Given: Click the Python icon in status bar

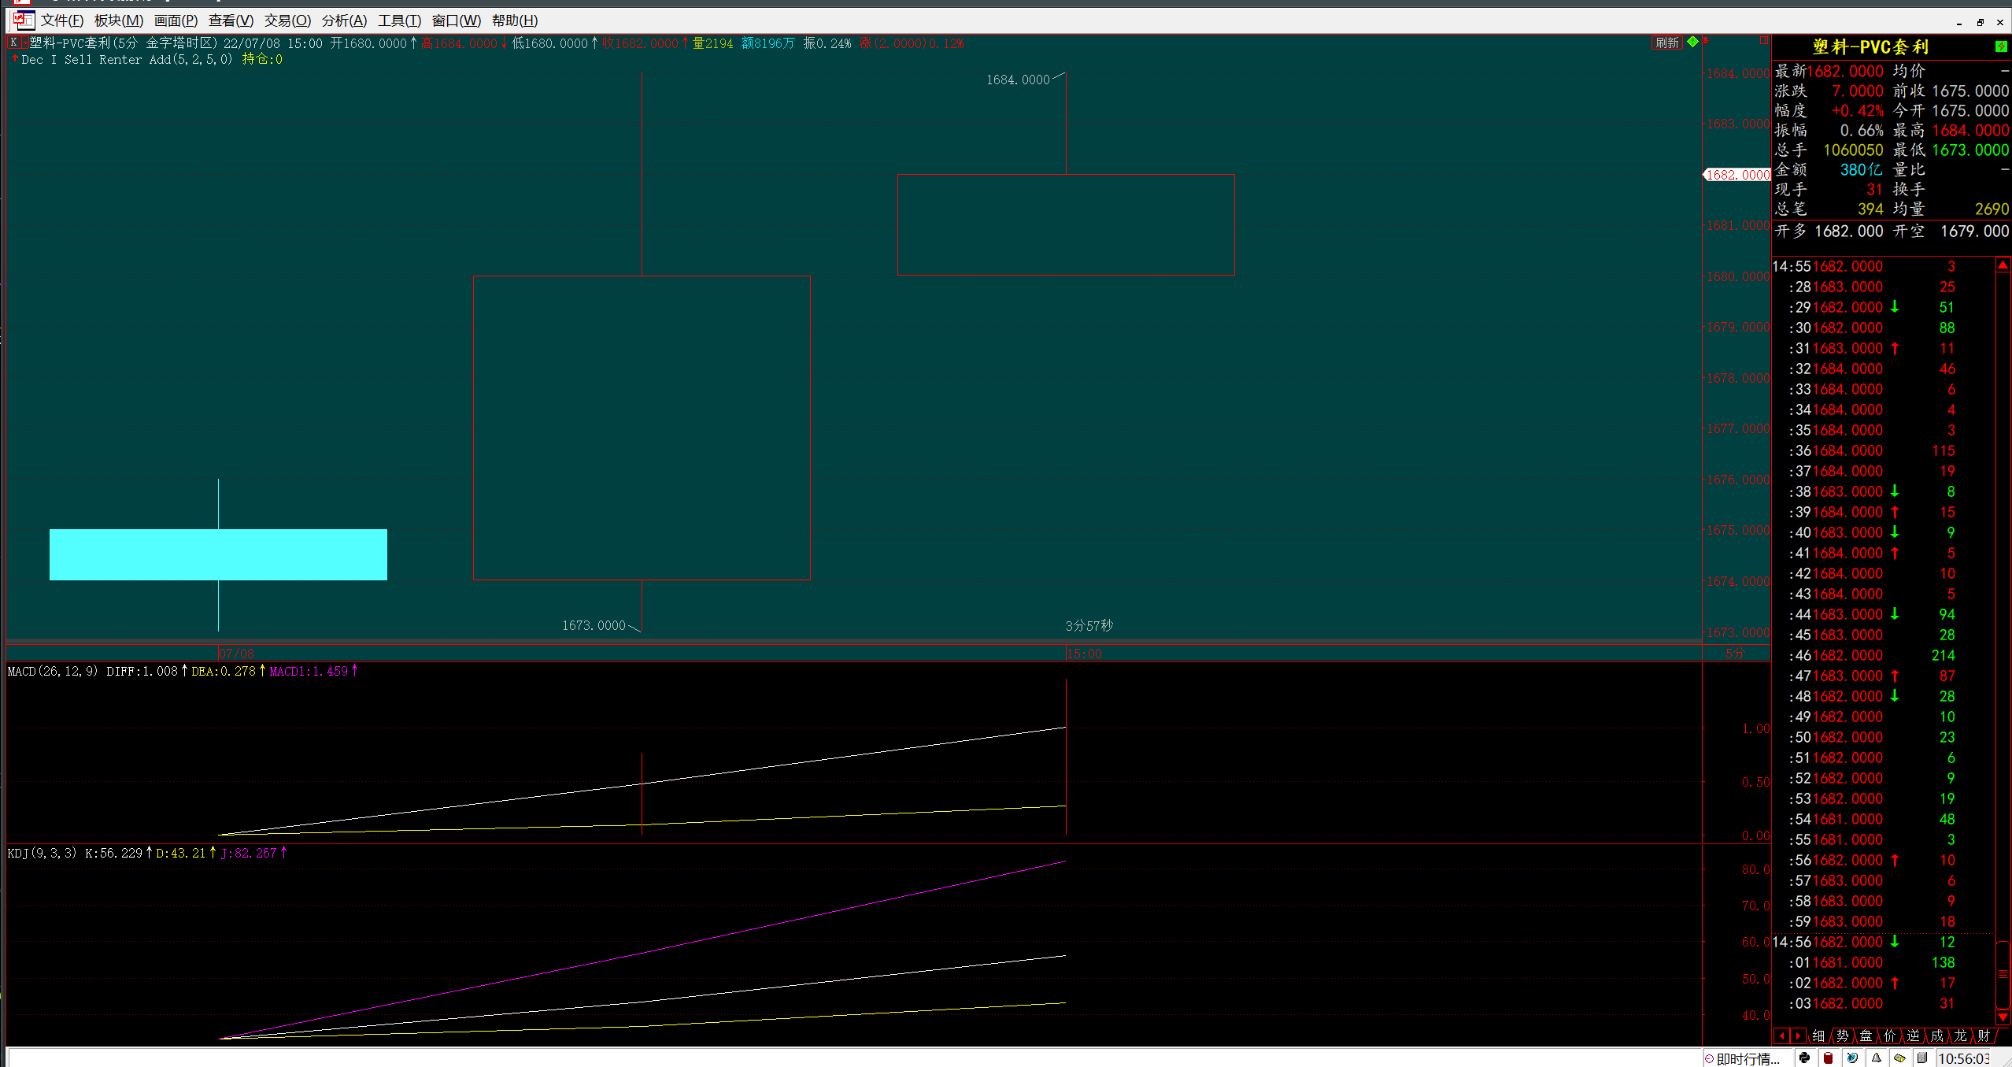Looking at the screenshot, I should 1804,1058.
